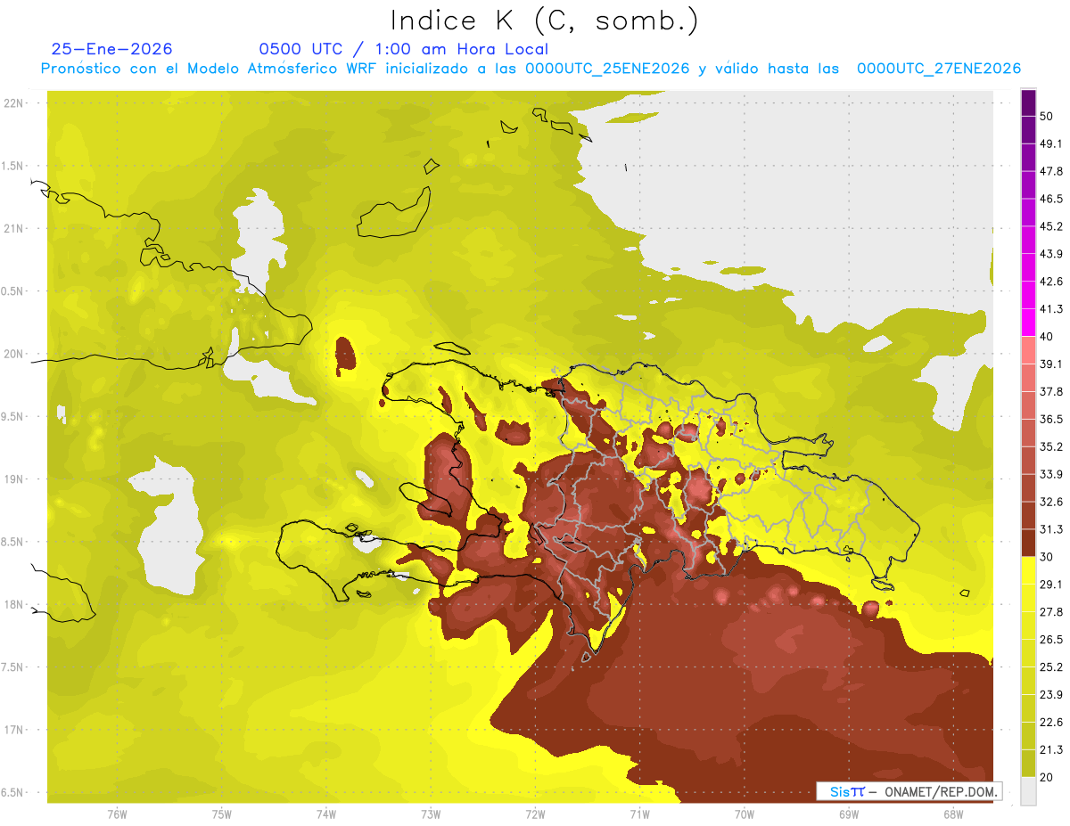The width and height of the screenshot is (1070, 826).
Task: Click the '22.6' colorbar value
Action: tap(1051, 722)
